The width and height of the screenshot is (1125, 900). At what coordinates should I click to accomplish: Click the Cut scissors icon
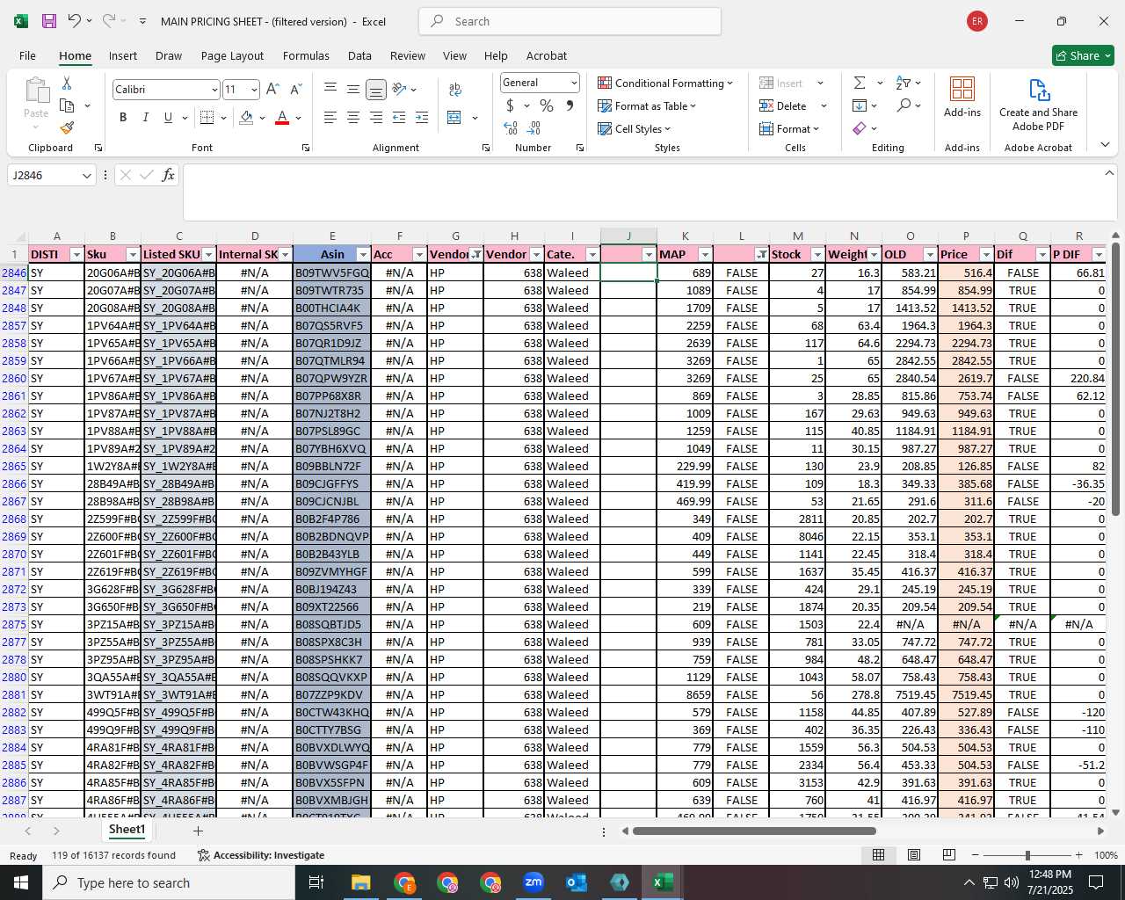[x=67, y=83]
